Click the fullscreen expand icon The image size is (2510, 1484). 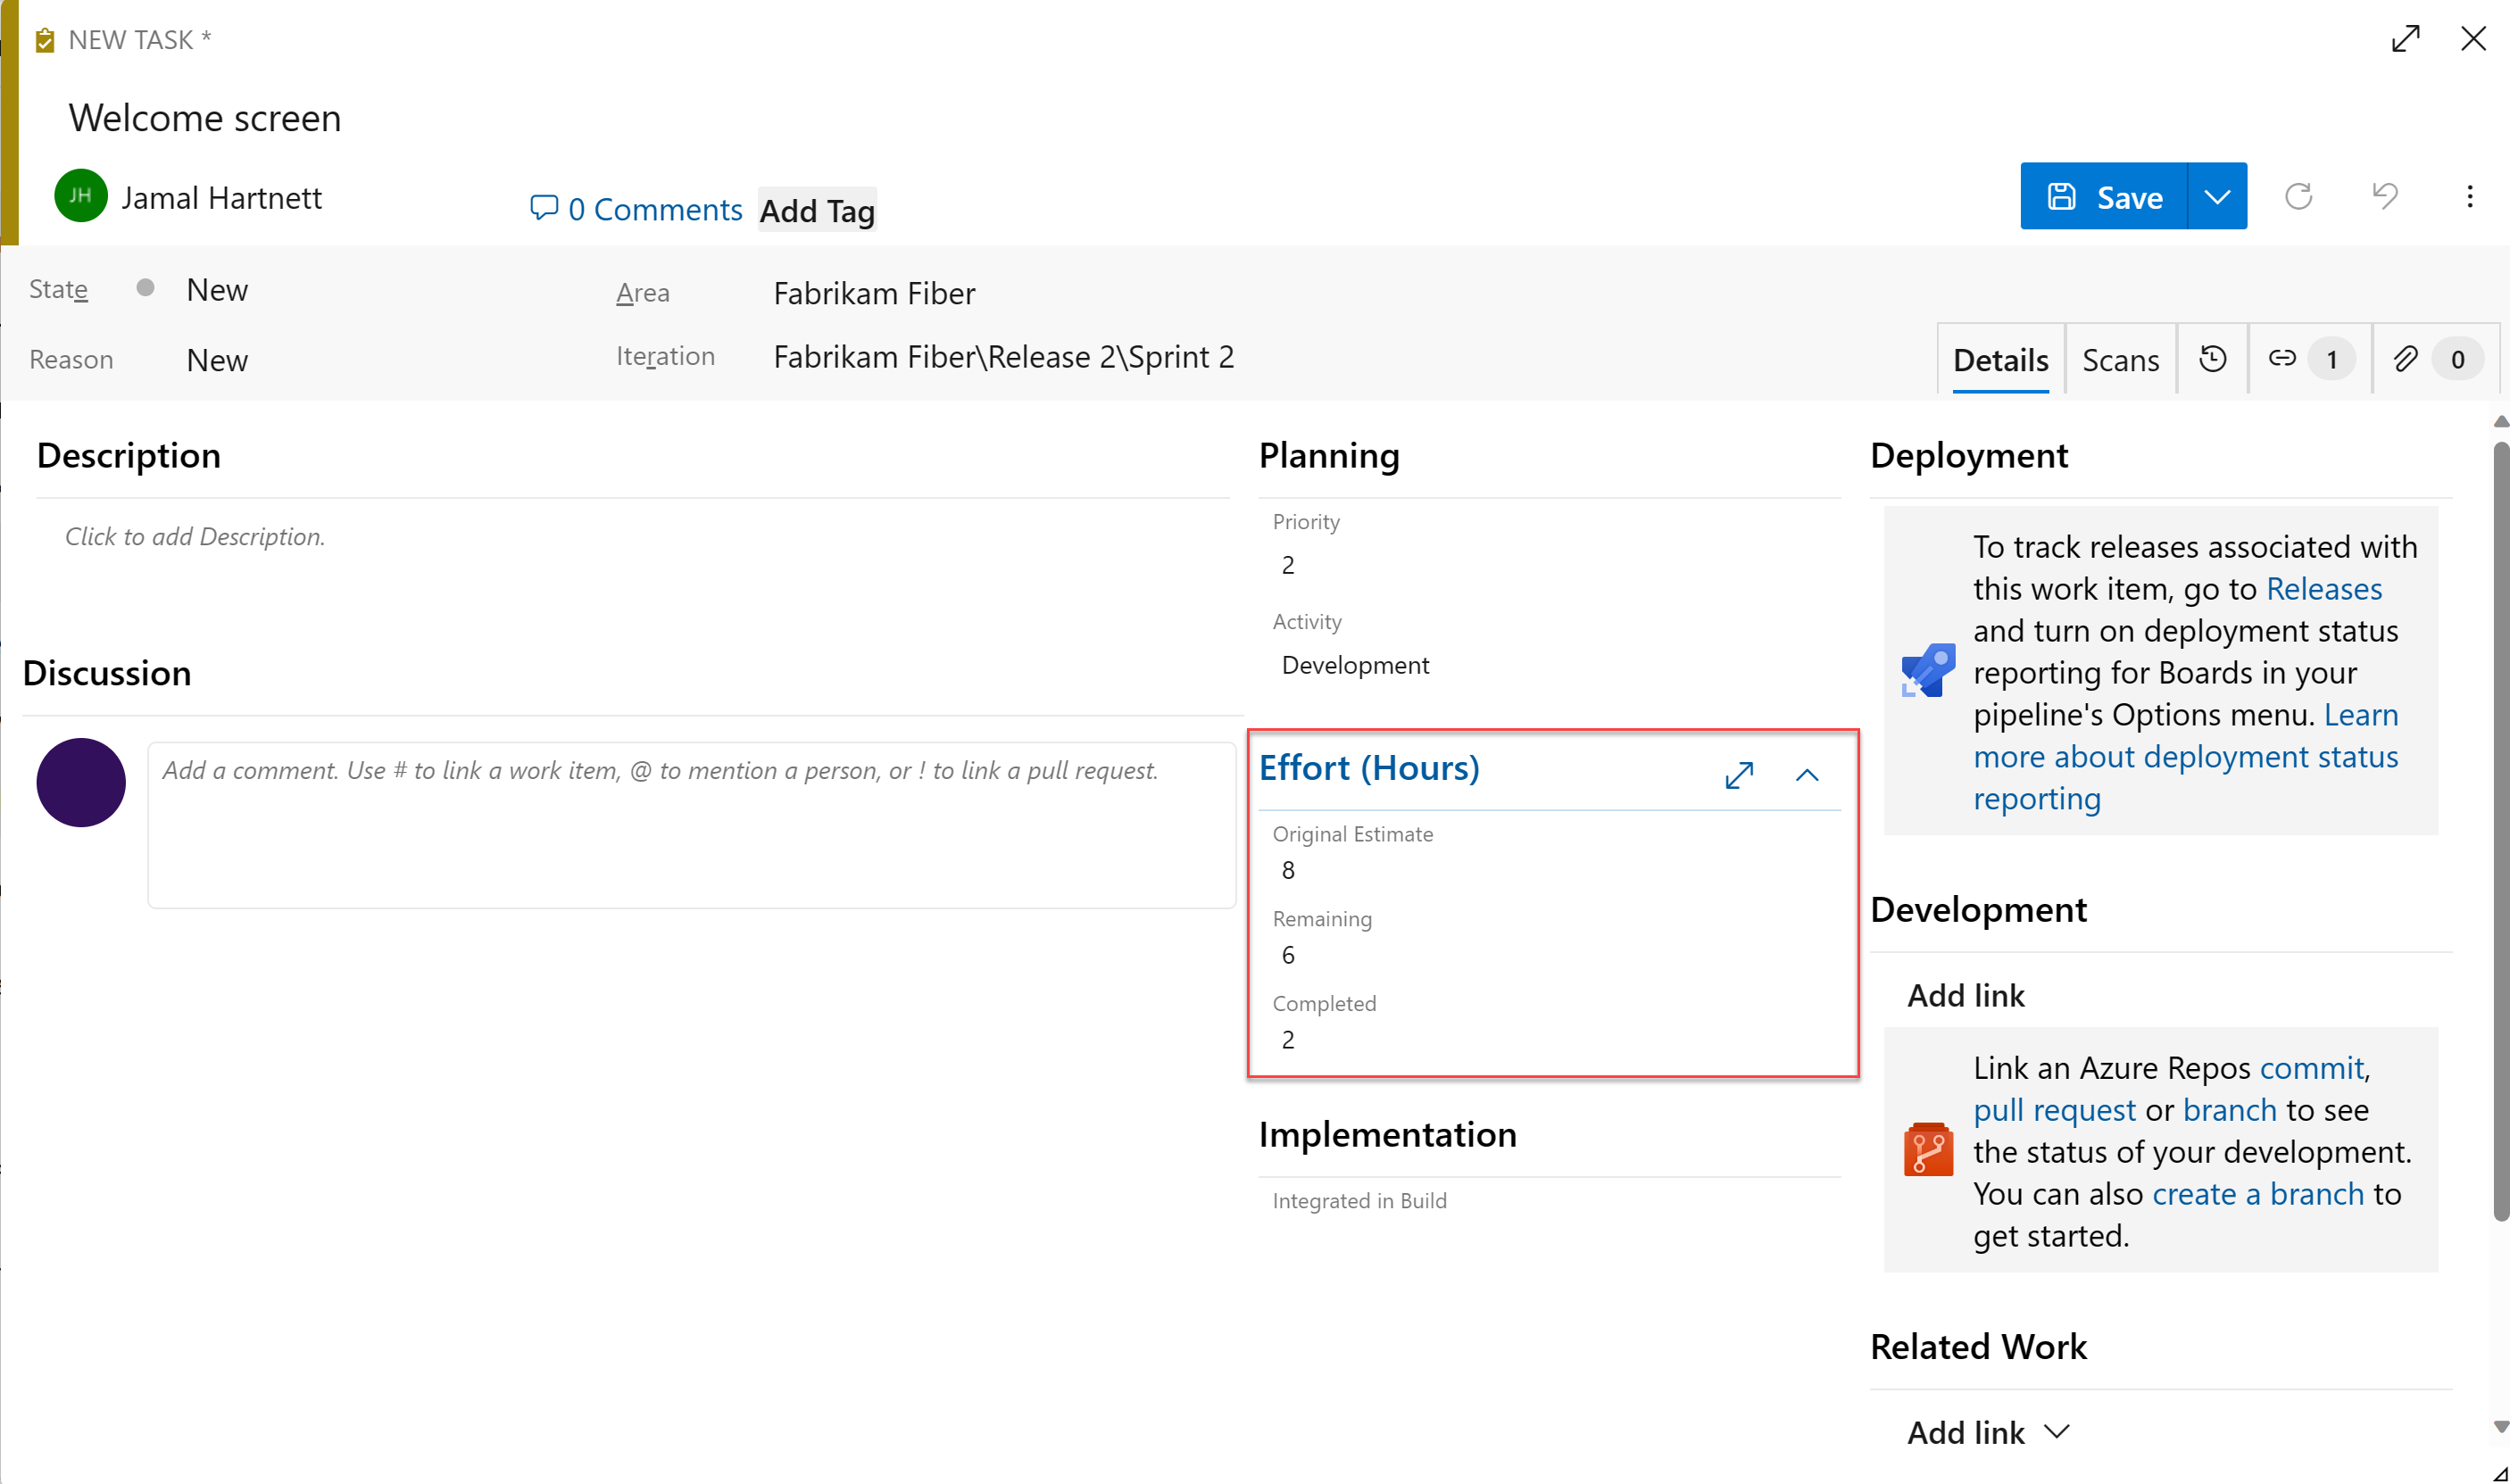(x=2406, y=39)
